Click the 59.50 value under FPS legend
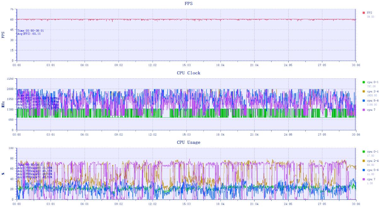The image size is (381, 209). pos(370,16)
